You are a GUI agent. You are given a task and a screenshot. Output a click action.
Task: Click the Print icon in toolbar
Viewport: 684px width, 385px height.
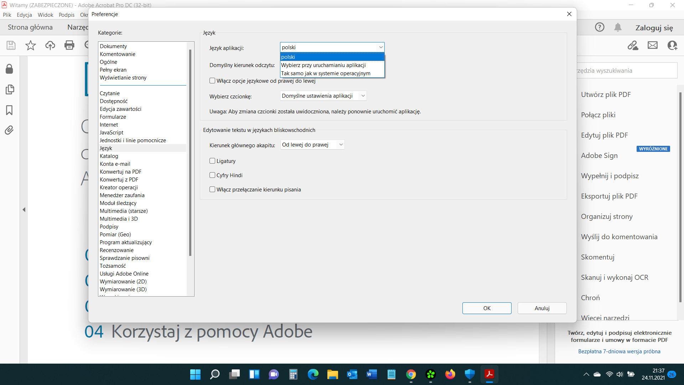click(x=69, y=45)
